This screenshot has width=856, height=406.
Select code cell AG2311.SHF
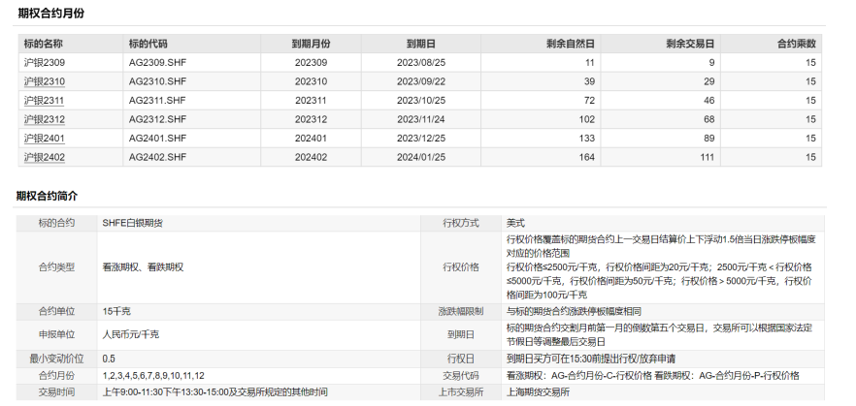157,101
